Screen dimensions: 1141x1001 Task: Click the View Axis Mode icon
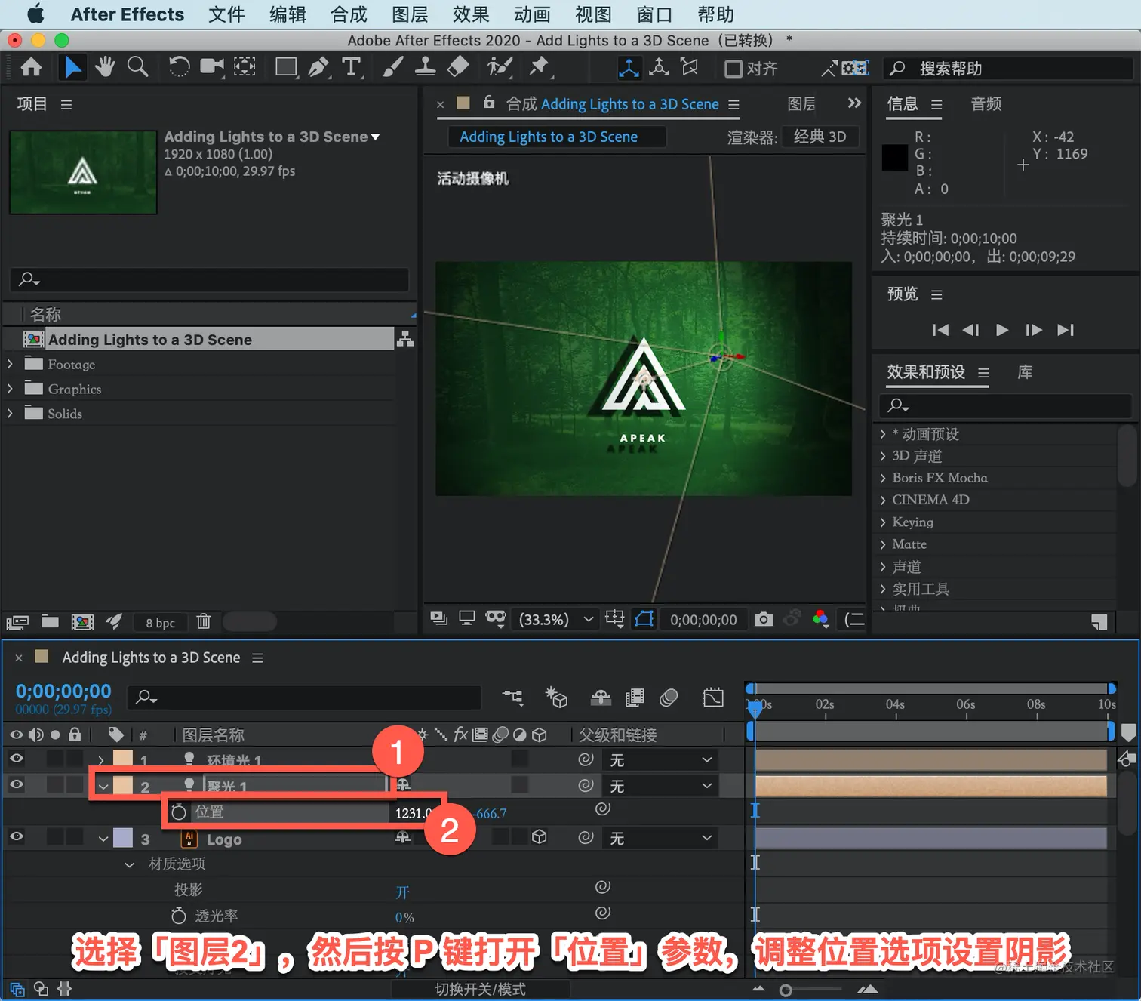coord(689,68)
